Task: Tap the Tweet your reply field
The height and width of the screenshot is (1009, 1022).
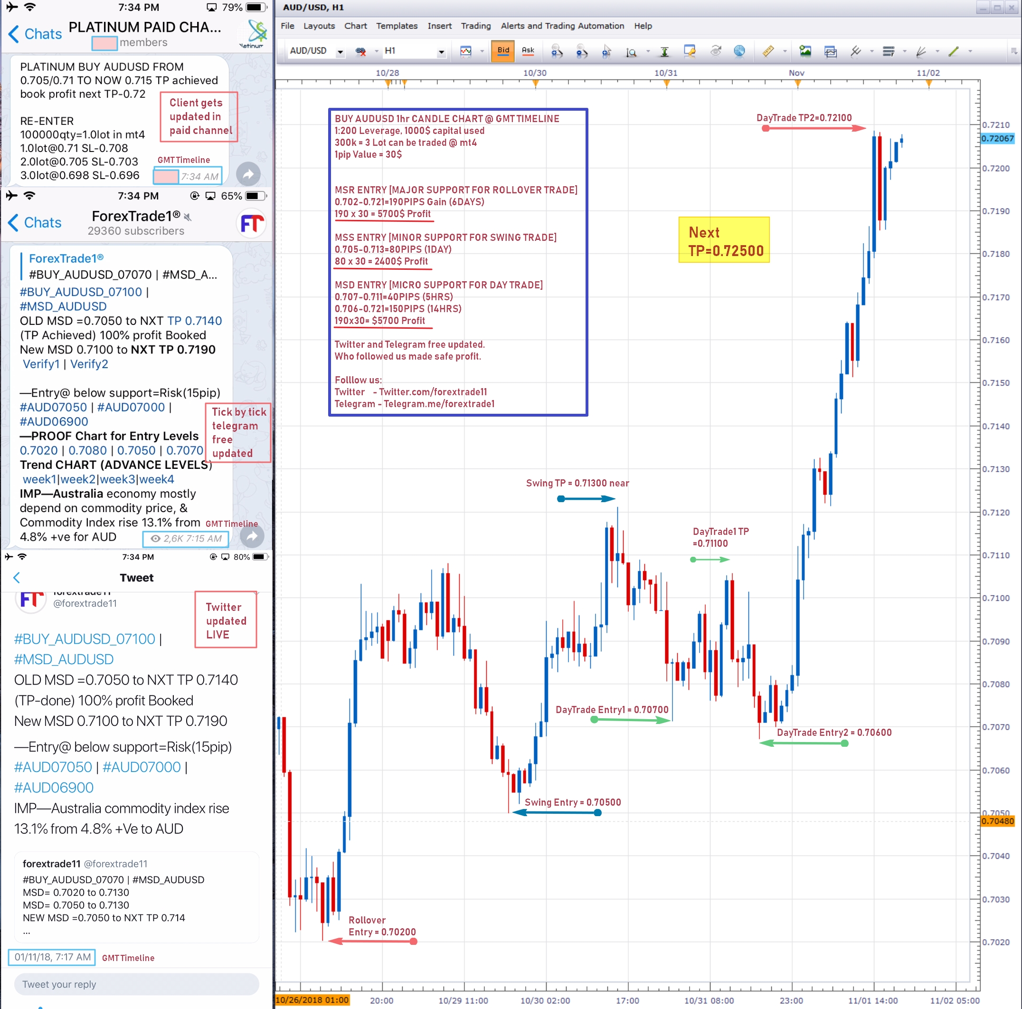Action: click(136, 984)
